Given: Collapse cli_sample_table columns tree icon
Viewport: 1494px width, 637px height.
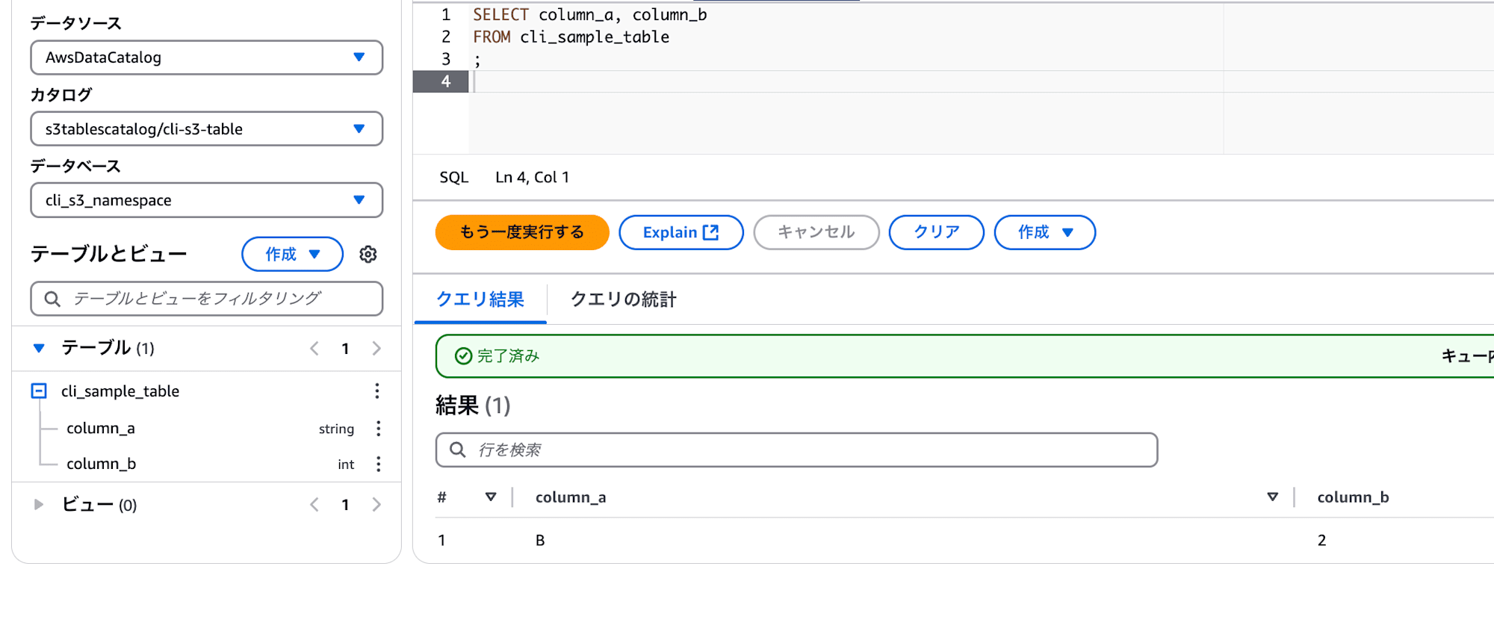Looking at the screenshot, I should pos(39,391).
